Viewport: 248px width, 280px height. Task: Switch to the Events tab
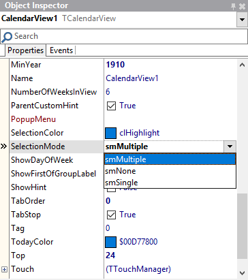pyautogui.click(x=61, y=50)
